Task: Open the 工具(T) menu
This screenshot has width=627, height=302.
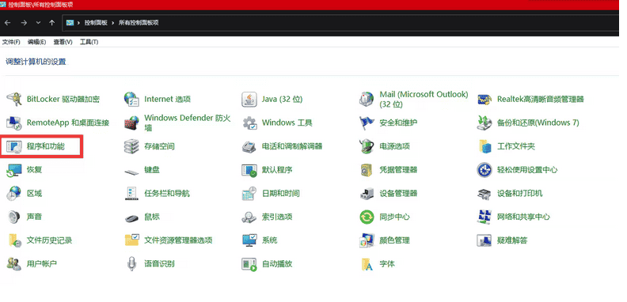Action: 89,42
